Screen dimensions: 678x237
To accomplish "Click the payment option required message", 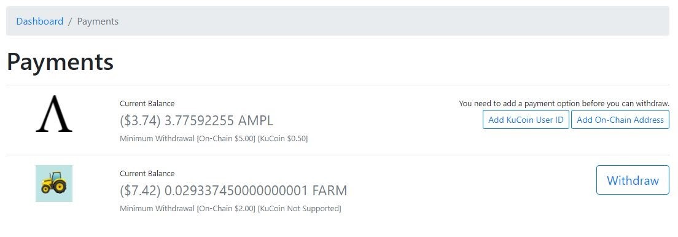I will tap(564, 104).
